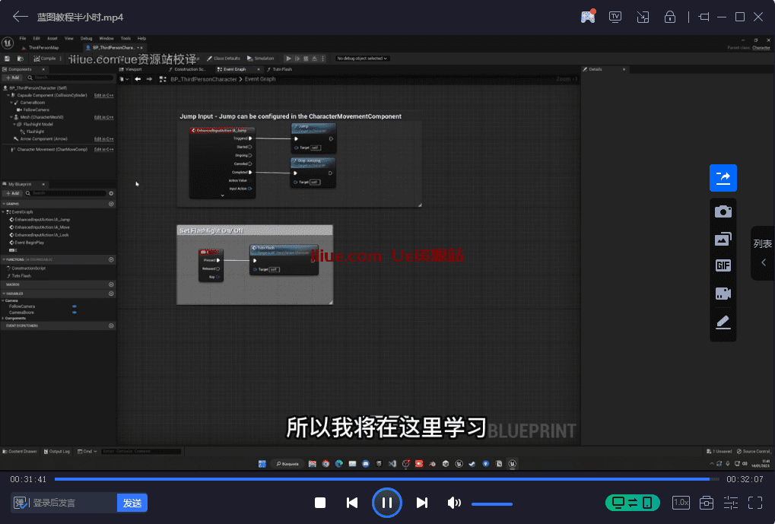Screen dimensions: 775x524
Task: Pin the player window on top
Action: 704,17
